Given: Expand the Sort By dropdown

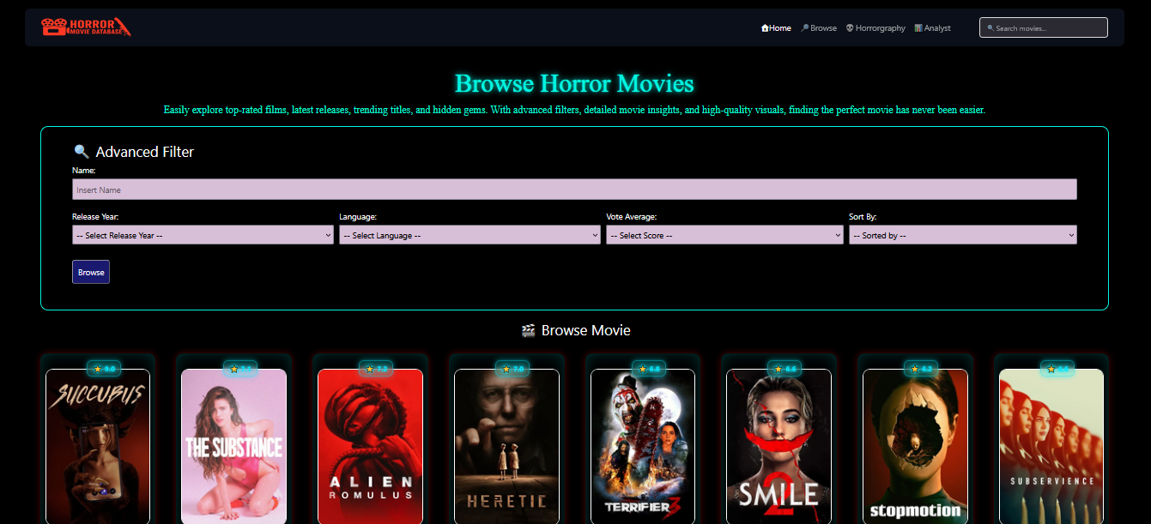Looking at the screenshot, I should click(x=962, y=235).
